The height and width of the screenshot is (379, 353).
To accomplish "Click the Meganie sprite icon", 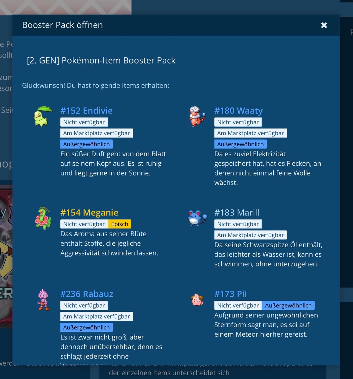I will 43,218.
